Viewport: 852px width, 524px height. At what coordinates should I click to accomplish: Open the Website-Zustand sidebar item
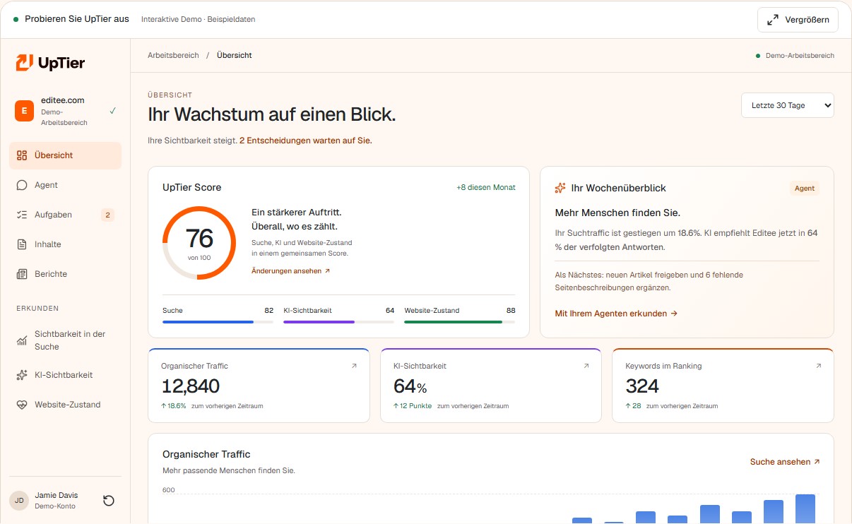tap(65, 405)
